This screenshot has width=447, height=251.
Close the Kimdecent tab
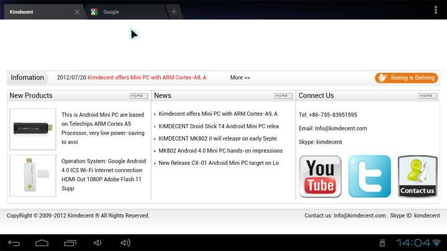tap(77, 12)
